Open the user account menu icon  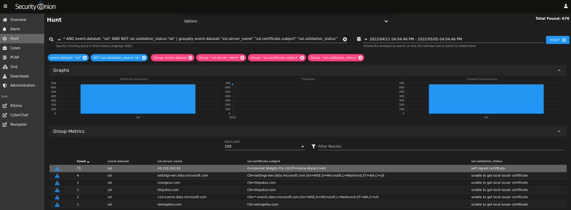click(x=565, y=6)
